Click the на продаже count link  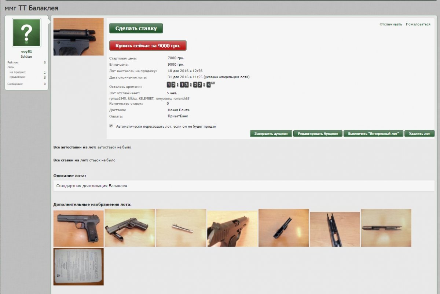45,72
